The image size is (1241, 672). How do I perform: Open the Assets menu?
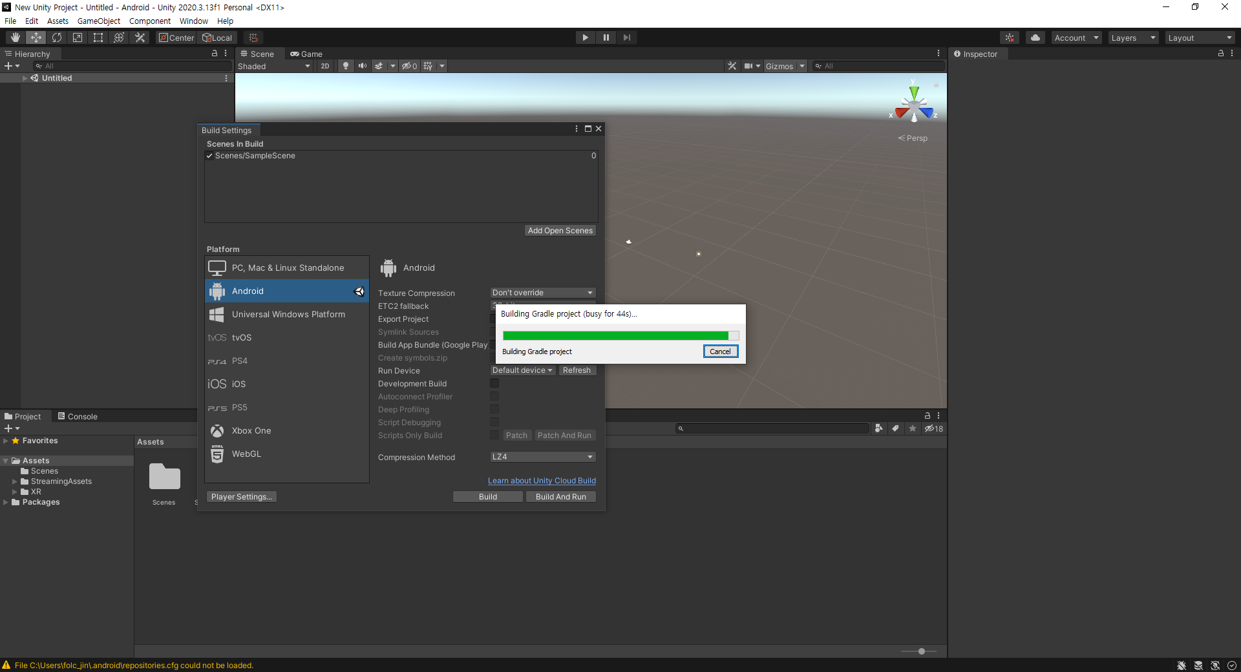click(58, 21)
